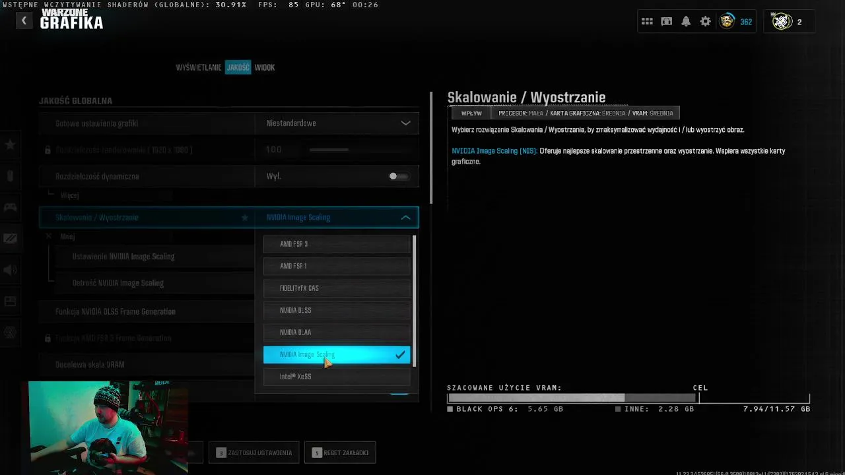Viewport: 845px width, 475px height.
Task: Click the Rozdzielczość renderowania lock icon
Action: (x=48, y=150)
